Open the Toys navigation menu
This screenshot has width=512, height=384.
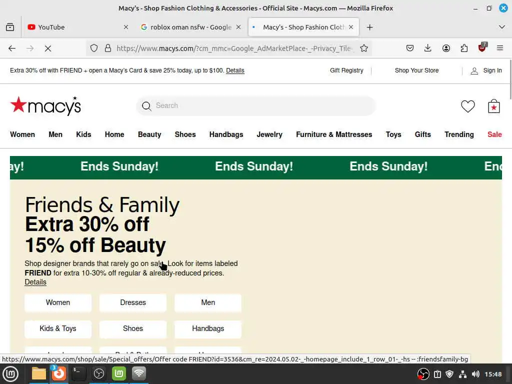tap(393, 134)
